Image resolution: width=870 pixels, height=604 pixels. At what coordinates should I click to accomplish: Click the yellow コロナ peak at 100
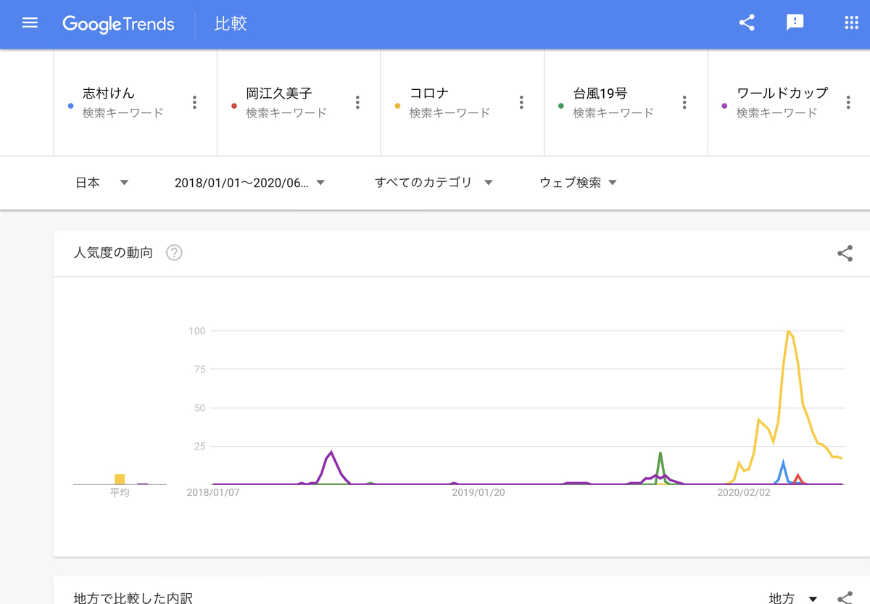click(x=788, y=331)
